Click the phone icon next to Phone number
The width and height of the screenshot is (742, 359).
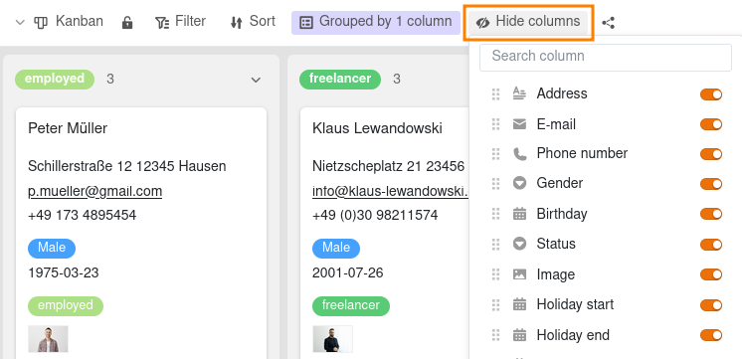click(519, 154)
